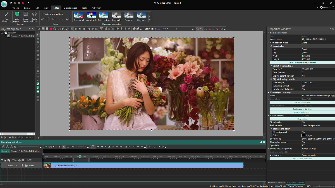Switch to the Resources window tab

pyautogui.click(x=276, y=183)
